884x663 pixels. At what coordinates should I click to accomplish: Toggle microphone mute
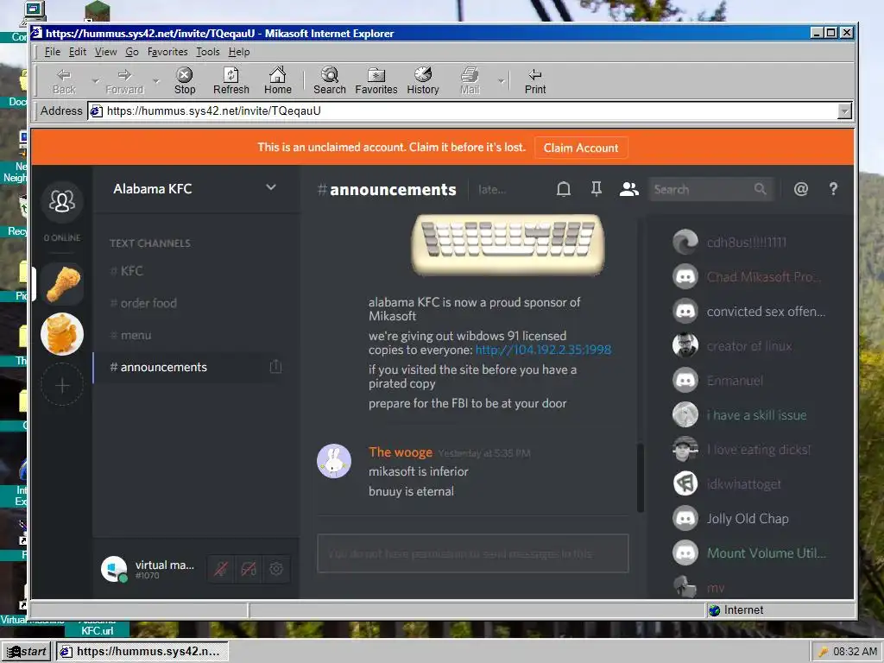[x=220, y=569]
